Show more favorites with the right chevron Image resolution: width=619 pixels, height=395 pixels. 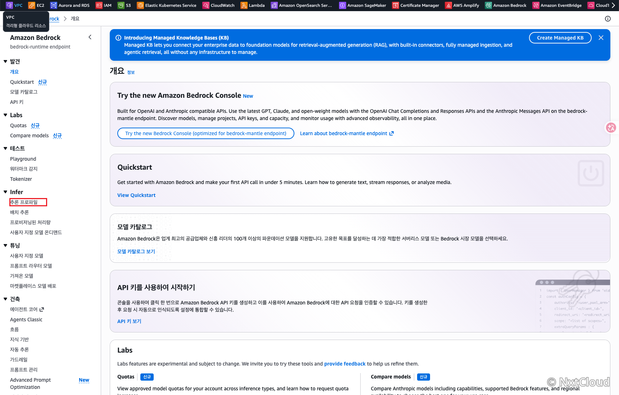click(x=614, y=5)
